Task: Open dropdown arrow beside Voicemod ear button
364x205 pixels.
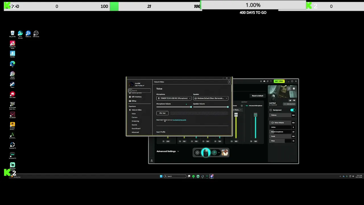Action: click(x=219, y=153)
